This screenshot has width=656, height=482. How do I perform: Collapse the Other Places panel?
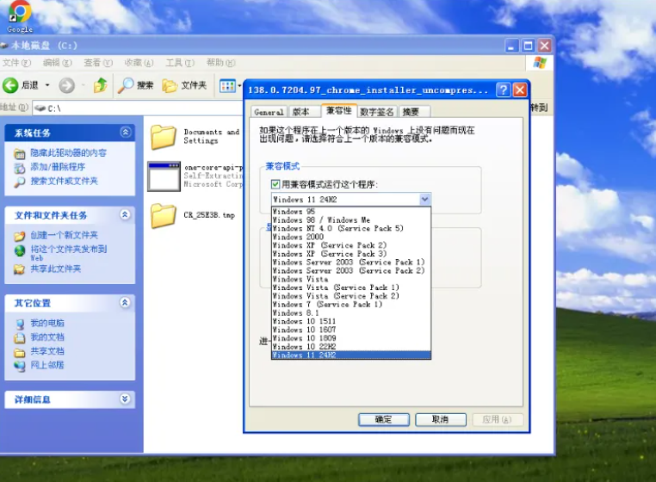click(125, 302)
